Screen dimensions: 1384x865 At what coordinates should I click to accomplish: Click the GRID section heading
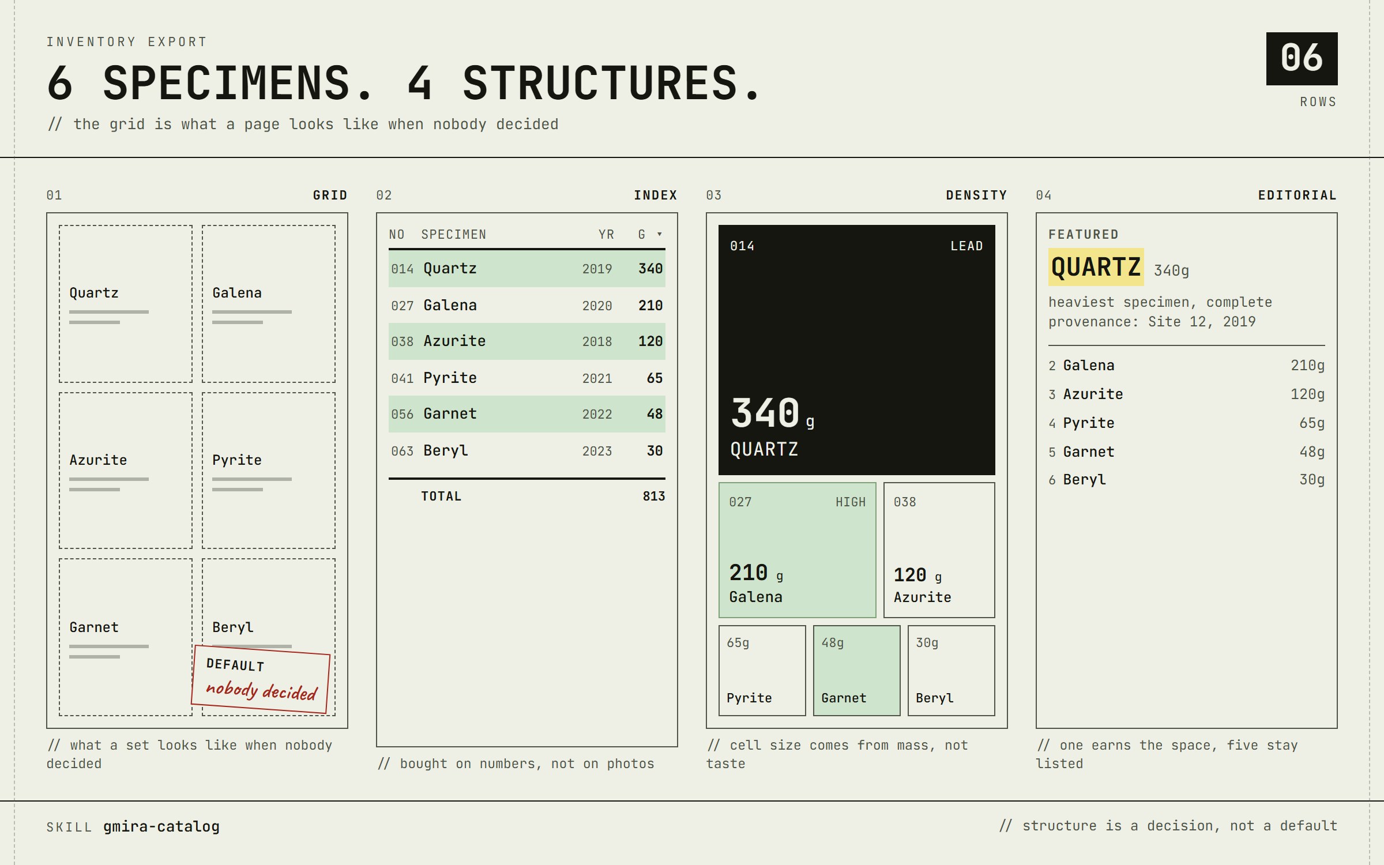pos(330,195)
